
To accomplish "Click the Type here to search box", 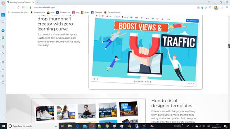I will coord(33,126).
